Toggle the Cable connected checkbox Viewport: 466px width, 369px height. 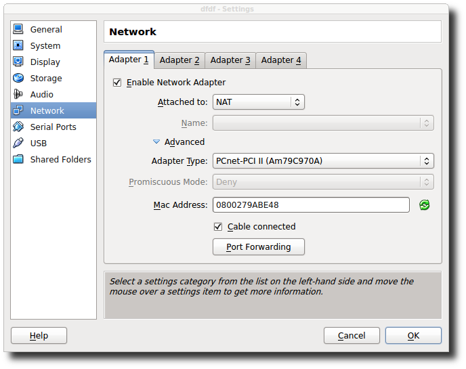(x=218, y=227)
